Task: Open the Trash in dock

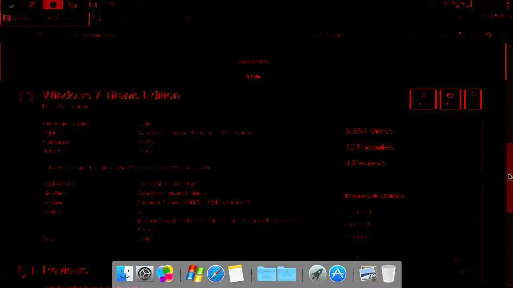Action: pos(388,274)
